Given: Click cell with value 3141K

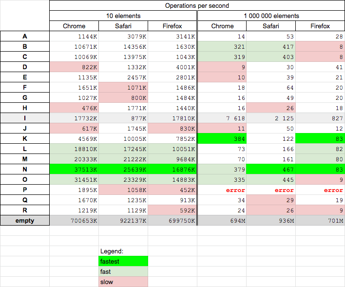Looking at the screenshot, I should tap(172, 37).
